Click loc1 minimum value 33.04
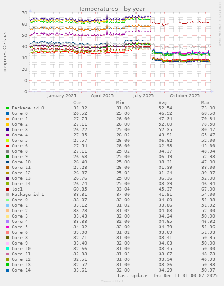The image size is (224, 286). point(123,189)
